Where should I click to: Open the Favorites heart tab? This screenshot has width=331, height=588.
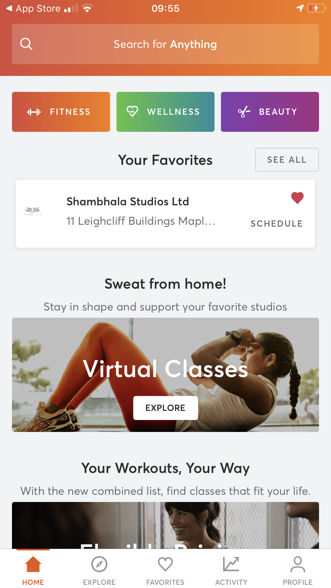coord(165,564)
